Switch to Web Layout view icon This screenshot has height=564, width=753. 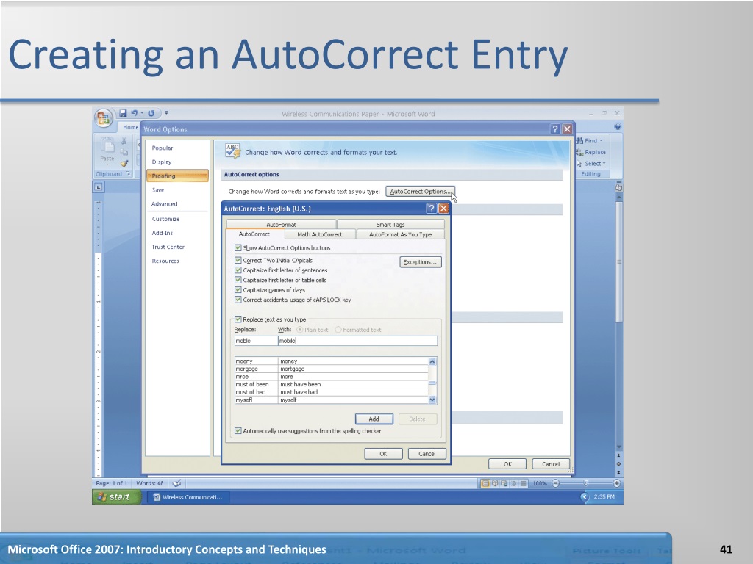tap(504, 483)
